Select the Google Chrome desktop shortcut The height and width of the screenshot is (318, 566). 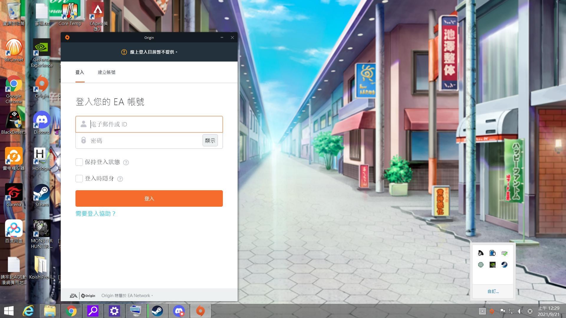tap(14, 90)
